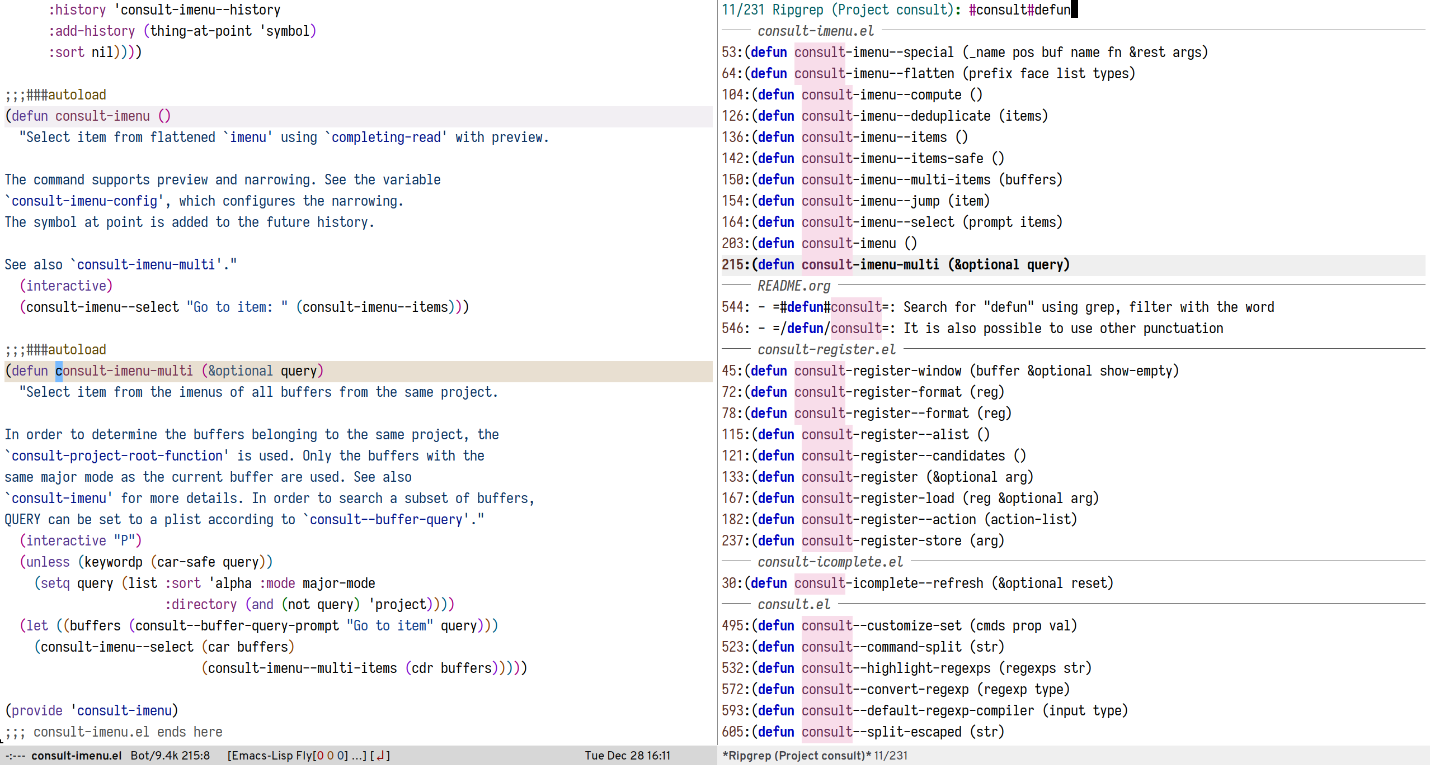
Task: Click the 11/231 counter in right mode line
Action: point(891,756)
